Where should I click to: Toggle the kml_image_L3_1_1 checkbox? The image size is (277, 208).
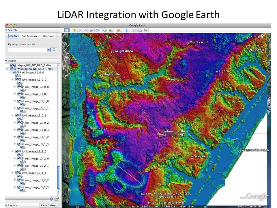(19, 108)
